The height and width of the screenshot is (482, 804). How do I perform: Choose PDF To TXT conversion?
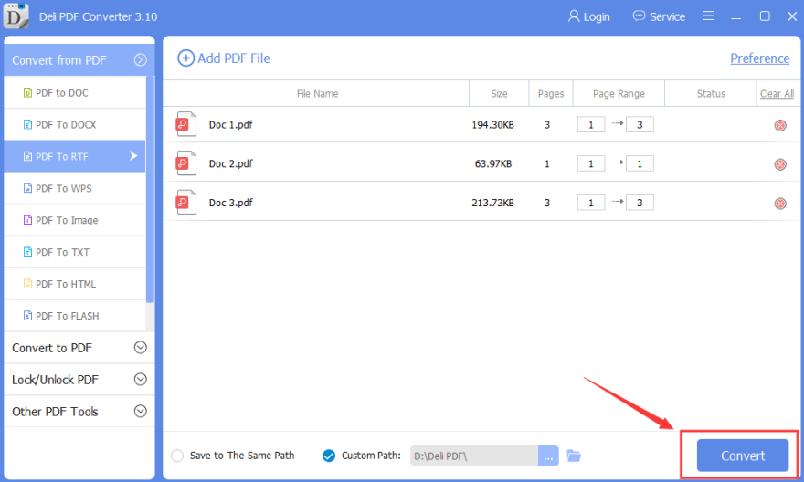click(x=75, y=252)
